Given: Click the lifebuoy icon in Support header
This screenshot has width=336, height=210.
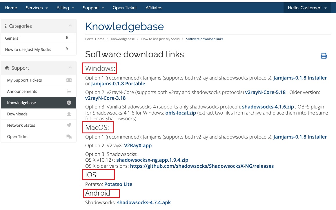Looking at the screenshot, I should pyautogui.click(x=7, y=68).
